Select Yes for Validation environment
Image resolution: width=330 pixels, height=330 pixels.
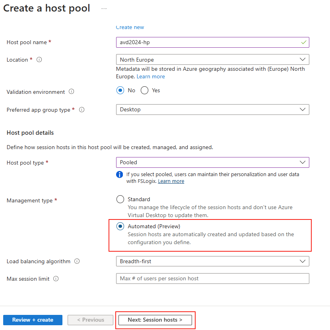(144, 91)
